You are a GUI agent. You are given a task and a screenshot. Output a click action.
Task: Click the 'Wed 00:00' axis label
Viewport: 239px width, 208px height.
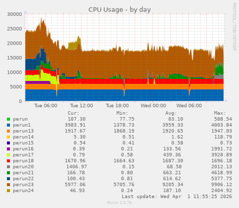point(154,106)
